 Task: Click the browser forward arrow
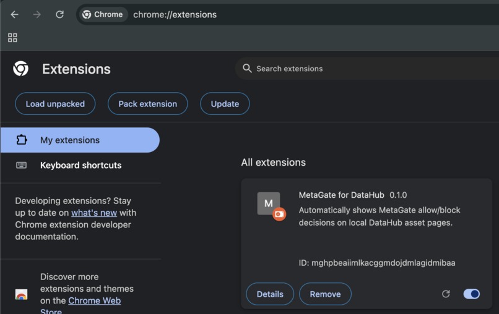(x=37, y=15)
